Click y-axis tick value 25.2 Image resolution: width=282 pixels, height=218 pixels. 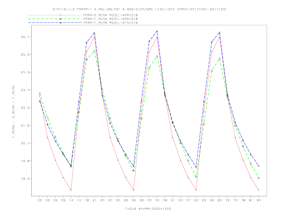(x=25, y=55)
